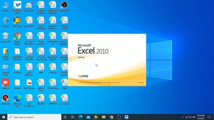Open the Recycle Bin
The height and width of the screenshot is (120, 214).
click(6, 37)
